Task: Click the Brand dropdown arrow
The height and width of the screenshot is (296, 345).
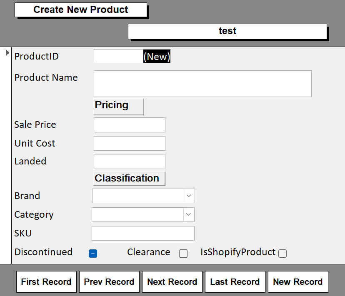Action: [189, 196]
